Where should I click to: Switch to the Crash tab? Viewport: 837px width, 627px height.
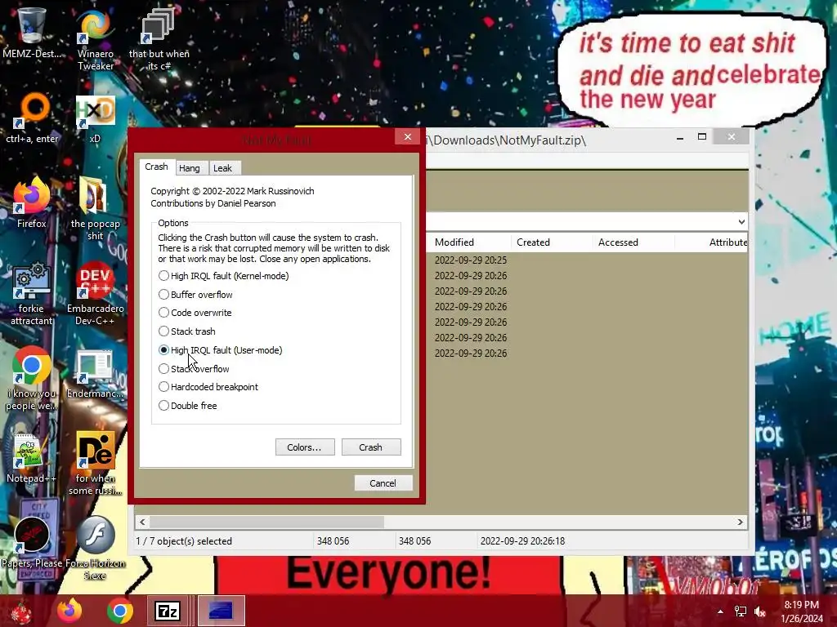tap(156, 167)
